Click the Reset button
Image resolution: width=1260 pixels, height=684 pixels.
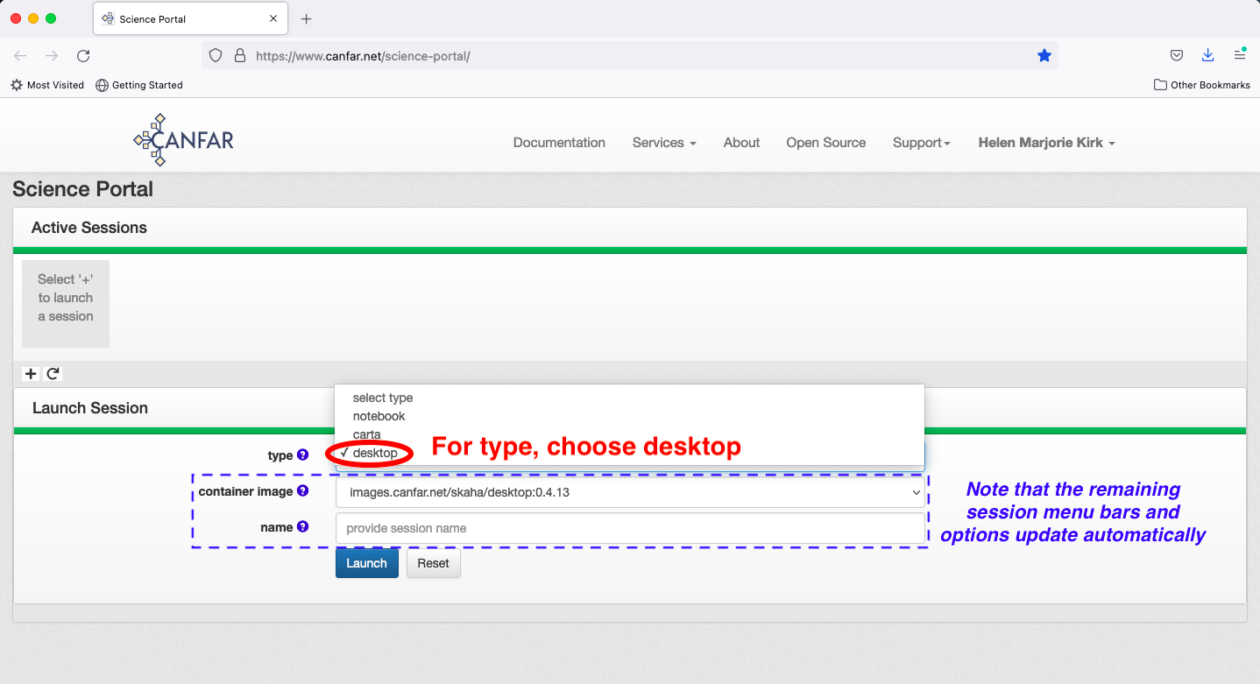click(433, 563)
